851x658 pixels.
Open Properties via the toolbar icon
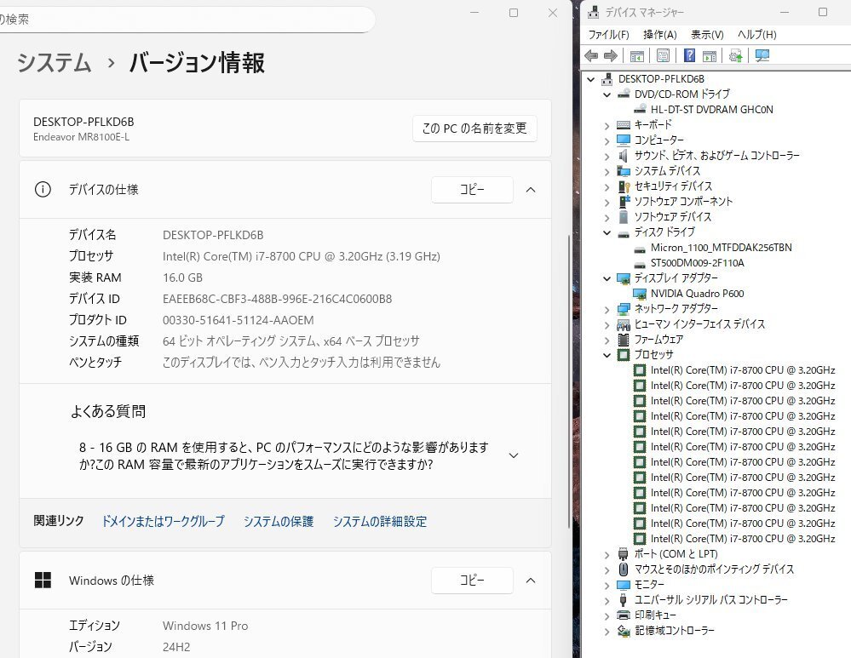[663, 56]
